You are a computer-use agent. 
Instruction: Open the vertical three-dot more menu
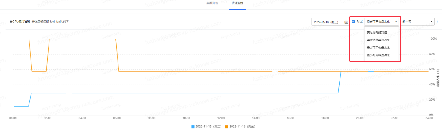(x=437, y=22)
